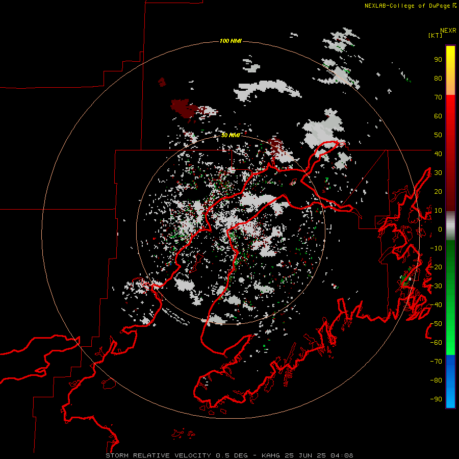Click the -90 value on velocity scale
The width and height of the screenshot is (459, 459).
tap(436, 399)
